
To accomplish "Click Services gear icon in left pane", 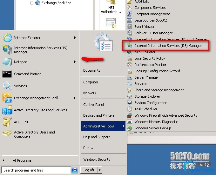I will coord(7,86).
